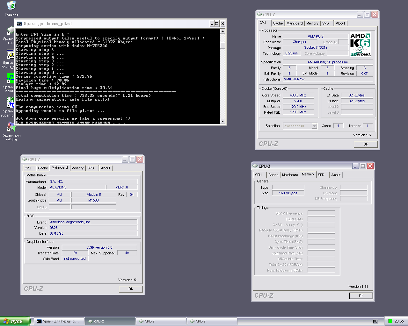The image size is (408, 326).
Task: Switch to Cache tab in Mainboard window
Action: coord(43,168)
